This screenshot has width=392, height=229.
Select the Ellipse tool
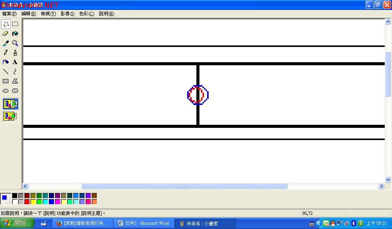point(5,91)
